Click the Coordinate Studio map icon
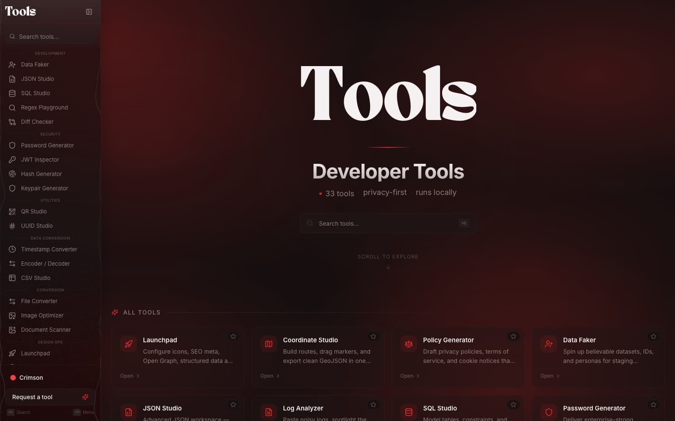This screenshot has width=675, height=421. coord(269,344)
